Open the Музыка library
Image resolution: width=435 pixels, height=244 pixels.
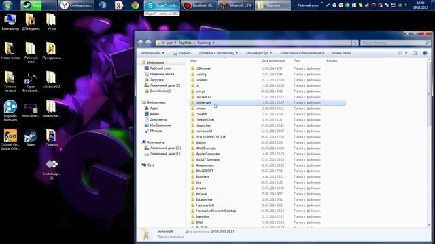tap(156, 131)
